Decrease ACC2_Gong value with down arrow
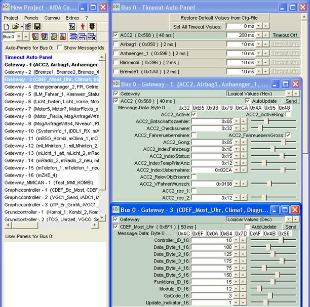The height and width of the screenshot is (307, 310). pos(237,142)
